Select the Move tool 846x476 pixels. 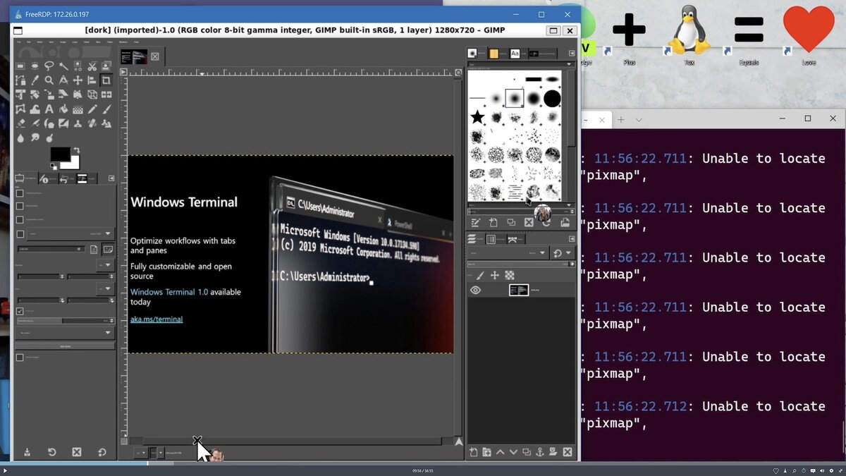click(78, 80)
